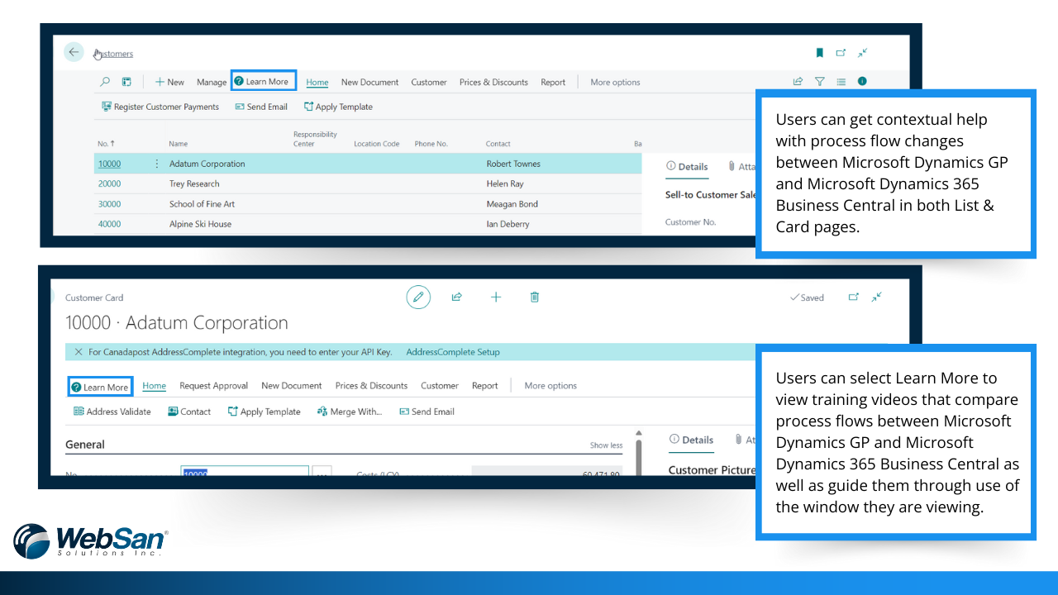This screenshot has height=595, width=1058.
Task: Click share icon in Customers list
Action: tap(798, 81)
